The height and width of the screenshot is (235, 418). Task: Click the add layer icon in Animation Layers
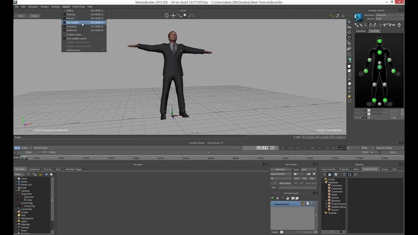coord(273,198)
